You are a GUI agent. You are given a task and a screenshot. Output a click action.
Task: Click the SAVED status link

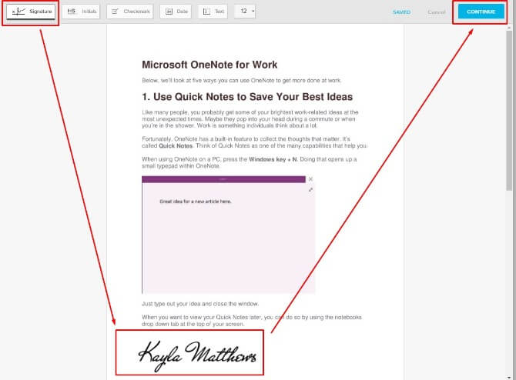(x=401, y=12)
